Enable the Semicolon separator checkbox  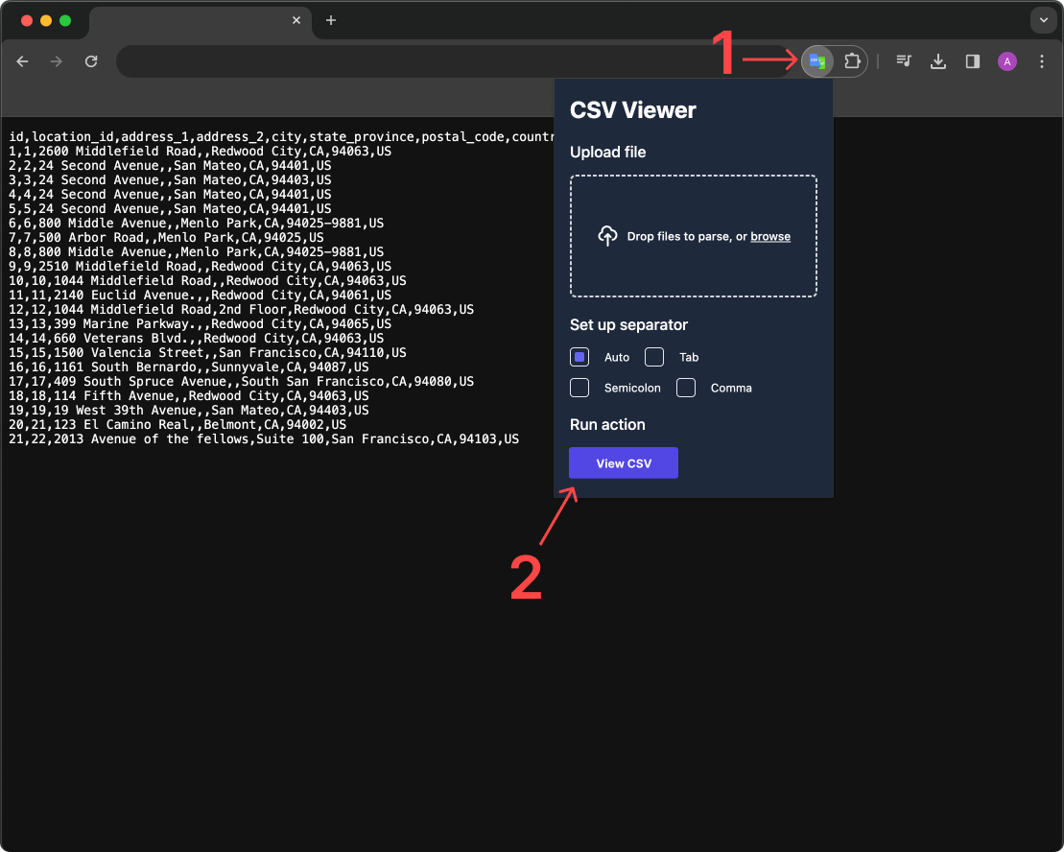[579, 388]
